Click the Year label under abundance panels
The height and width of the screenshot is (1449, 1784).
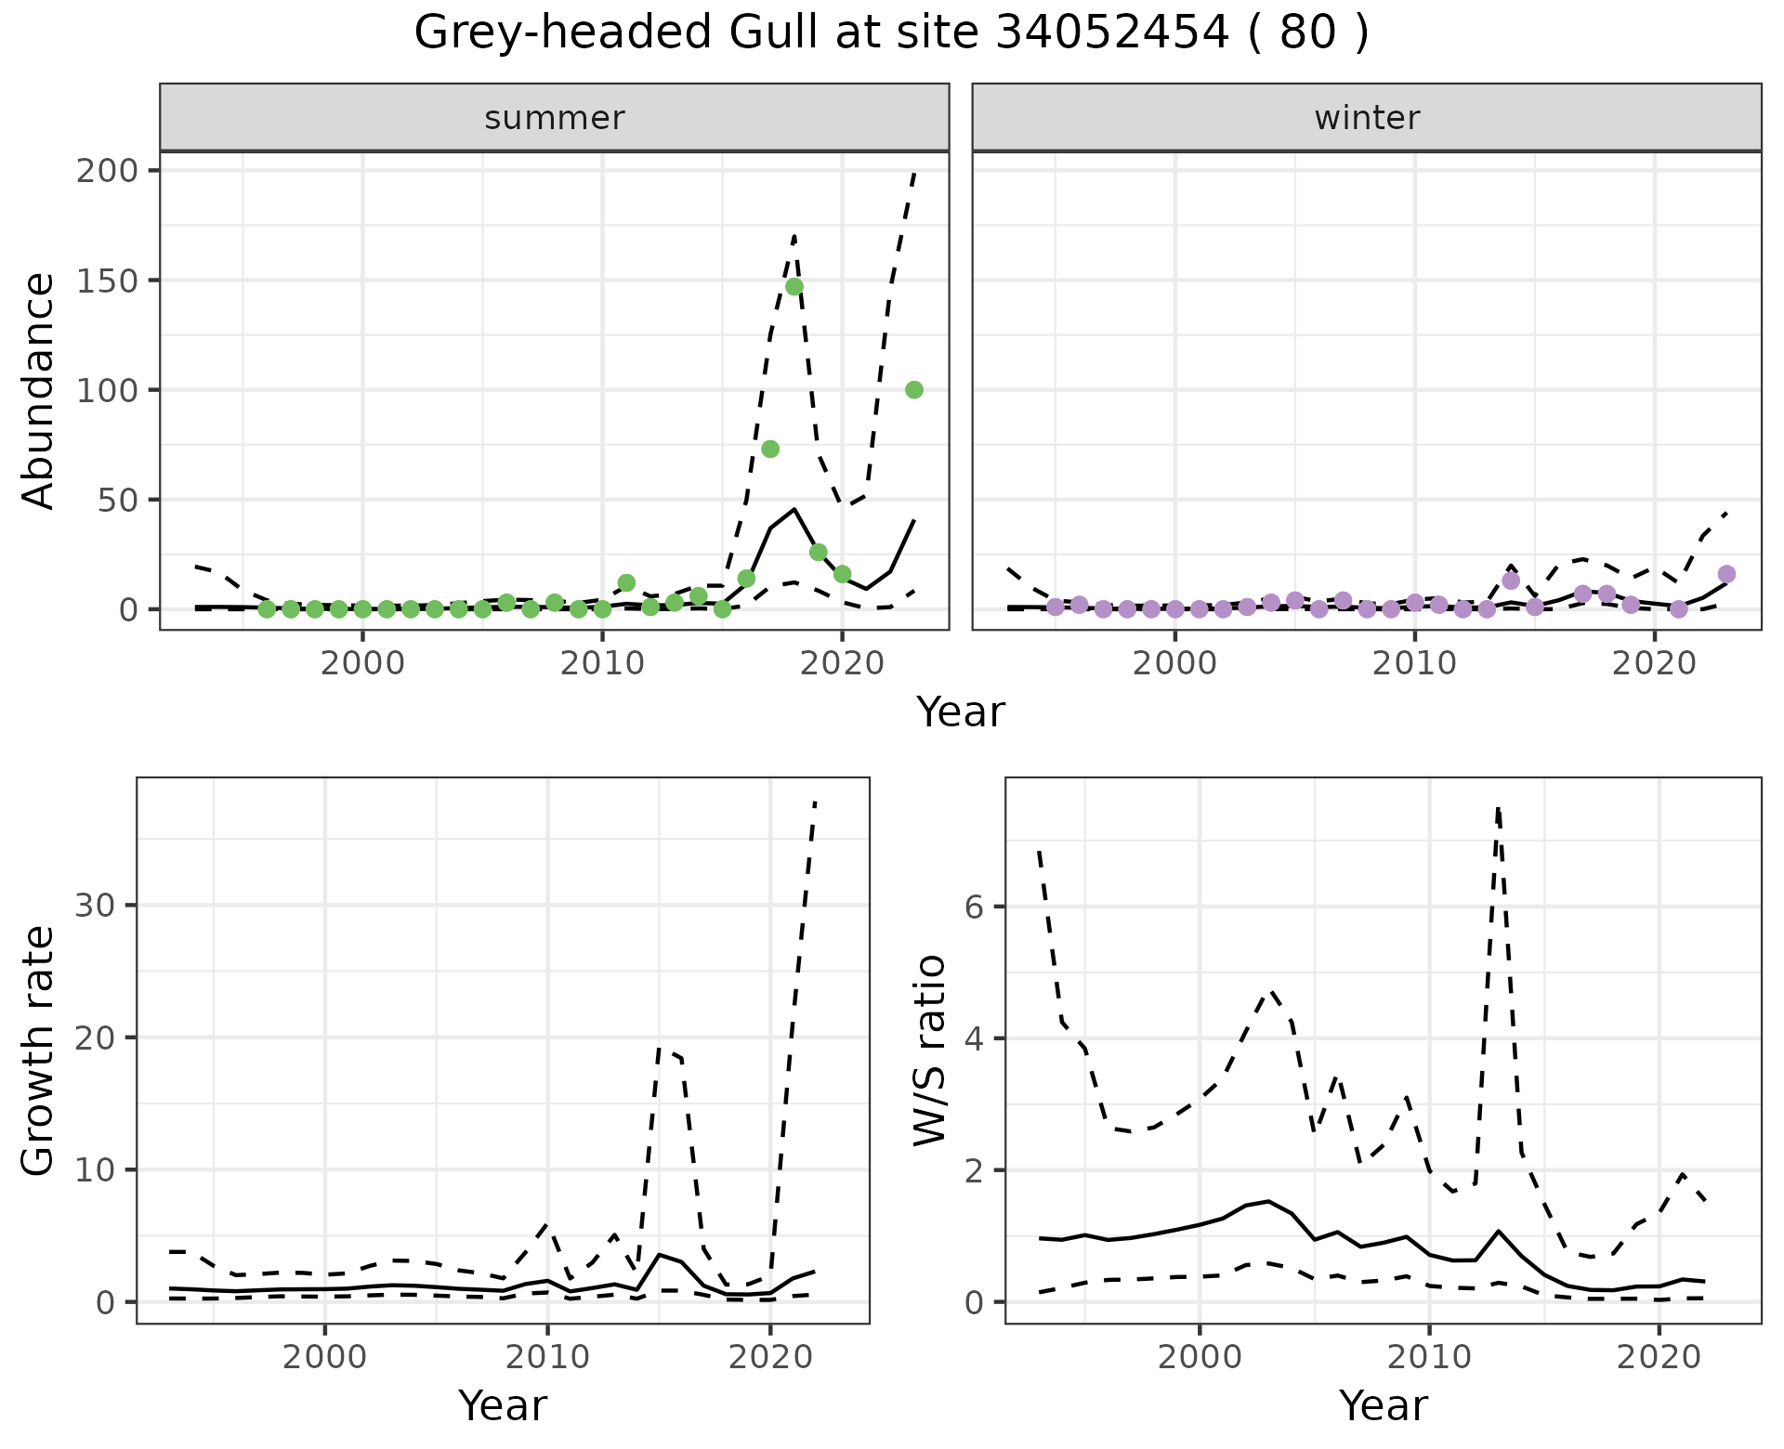pos(961,712)
